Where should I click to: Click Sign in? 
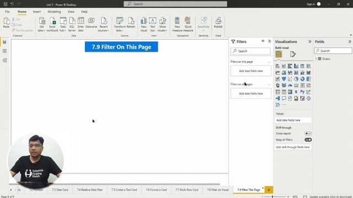[x=311, y=4]
